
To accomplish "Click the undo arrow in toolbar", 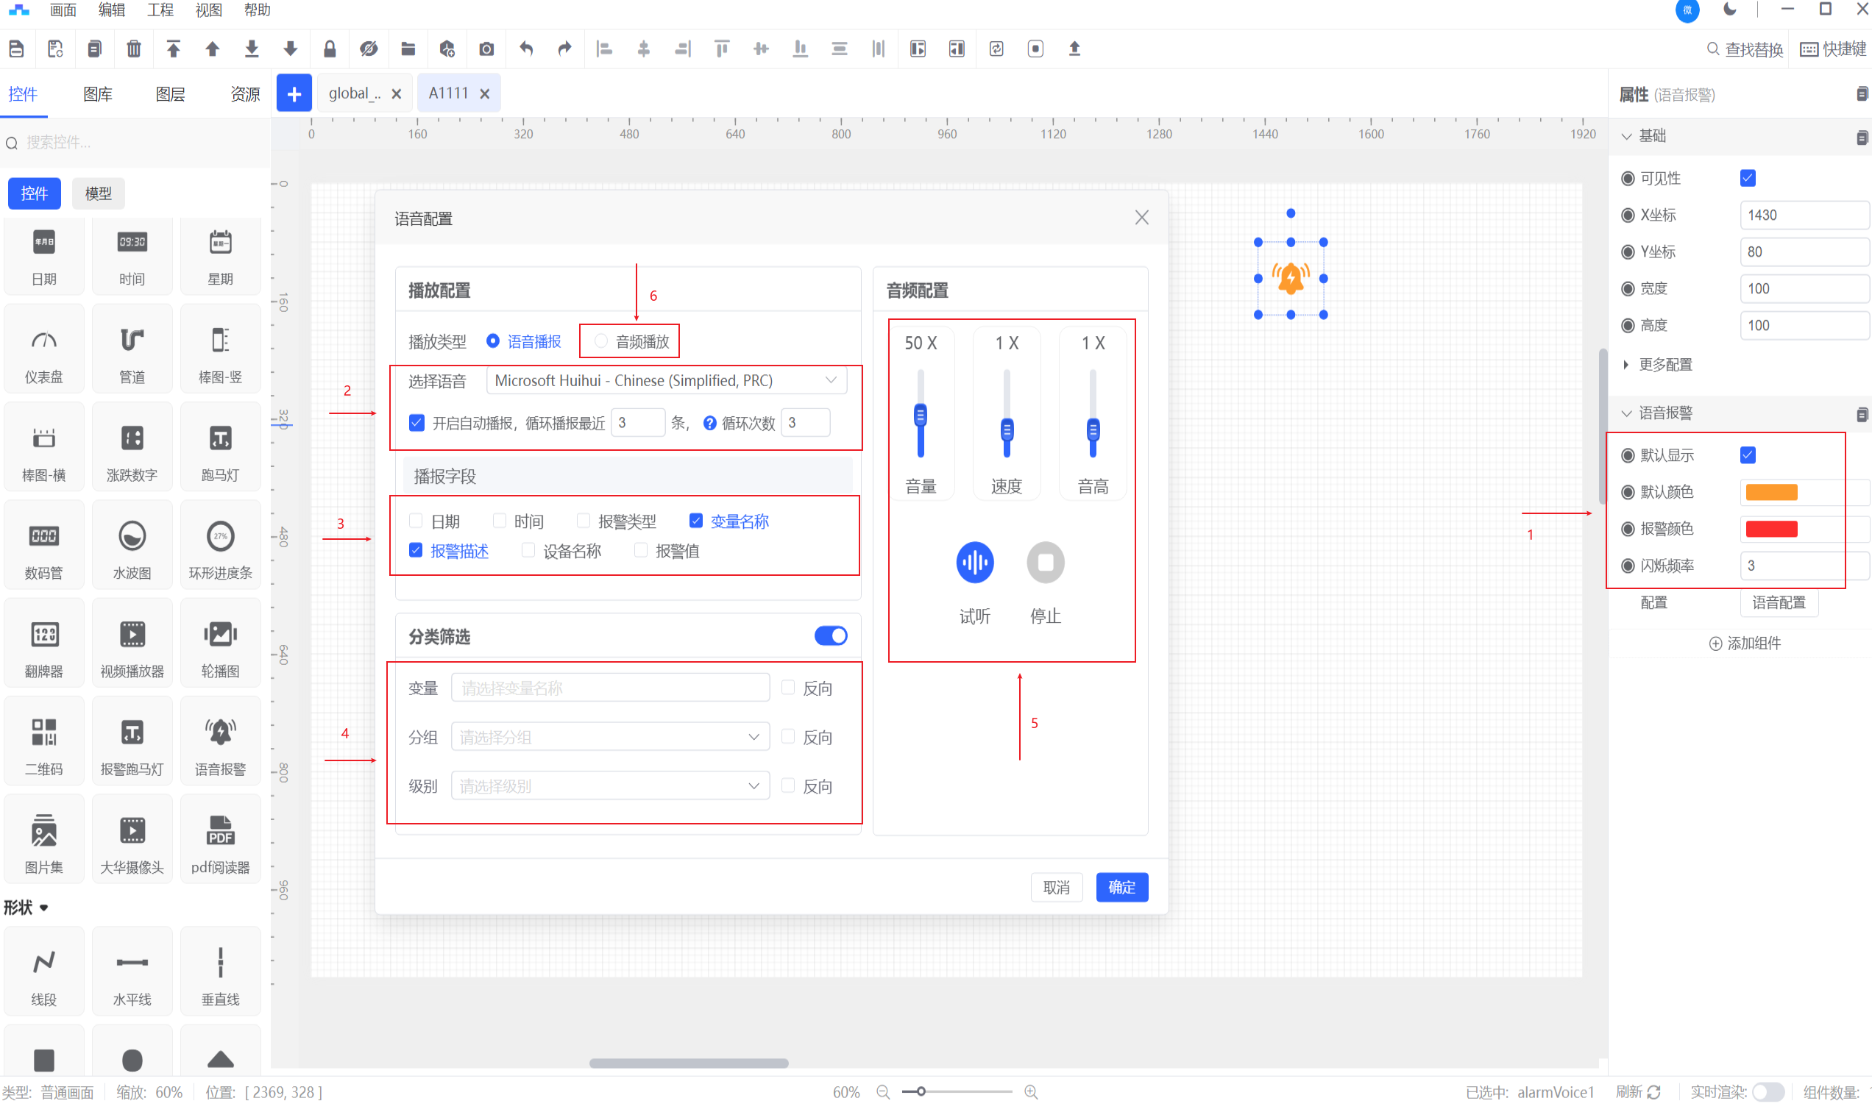I will (x=525, y=49).
